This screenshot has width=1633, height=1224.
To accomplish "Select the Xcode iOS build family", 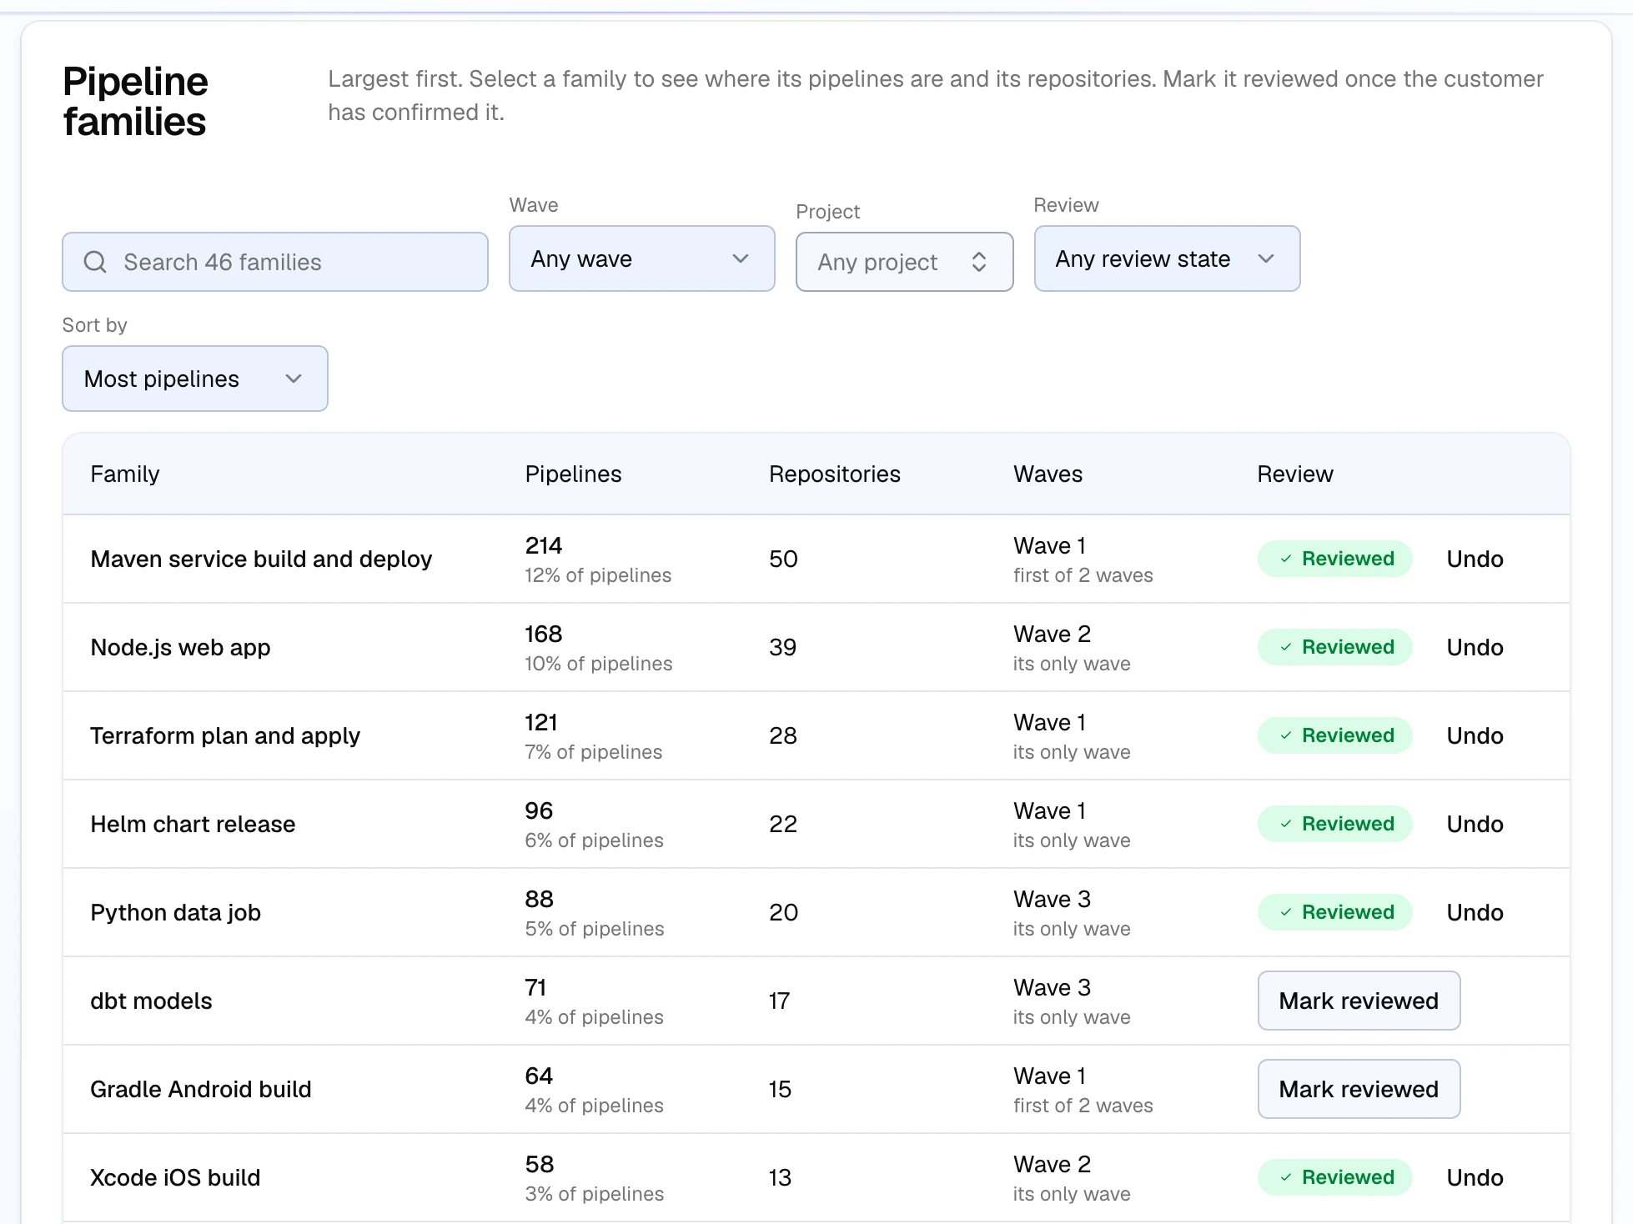I will tap(175, 1177).
